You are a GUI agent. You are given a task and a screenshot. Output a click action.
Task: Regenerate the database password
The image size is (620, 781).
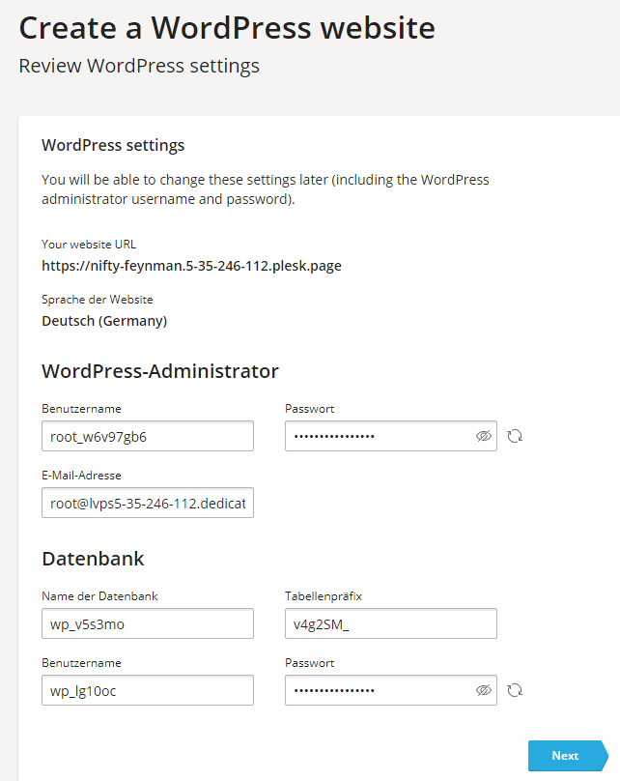pyautogui.click(x=515, y=690)
